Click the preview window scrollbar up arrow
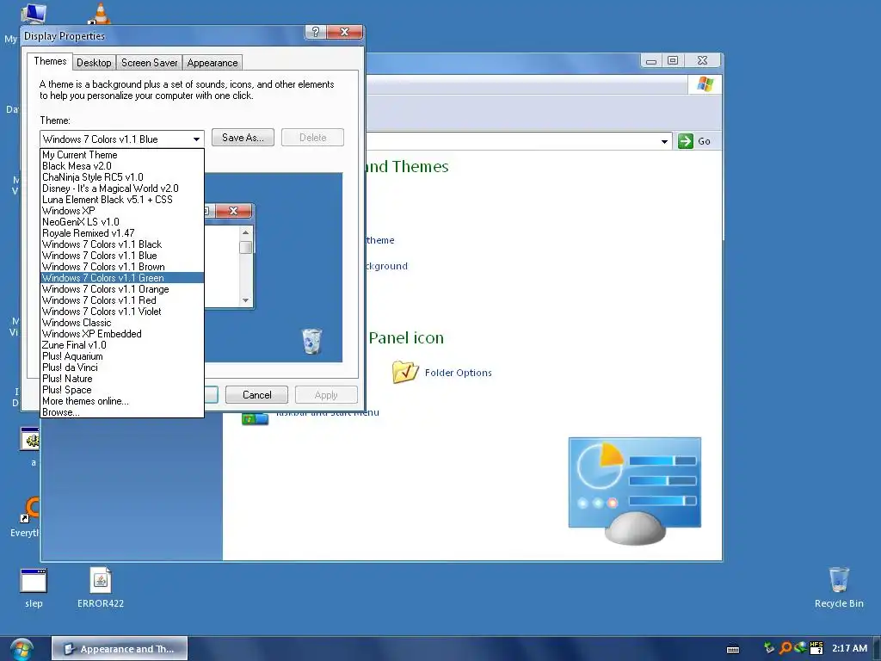Viewport: 881px width, 661px height. [x=245, y=232]
